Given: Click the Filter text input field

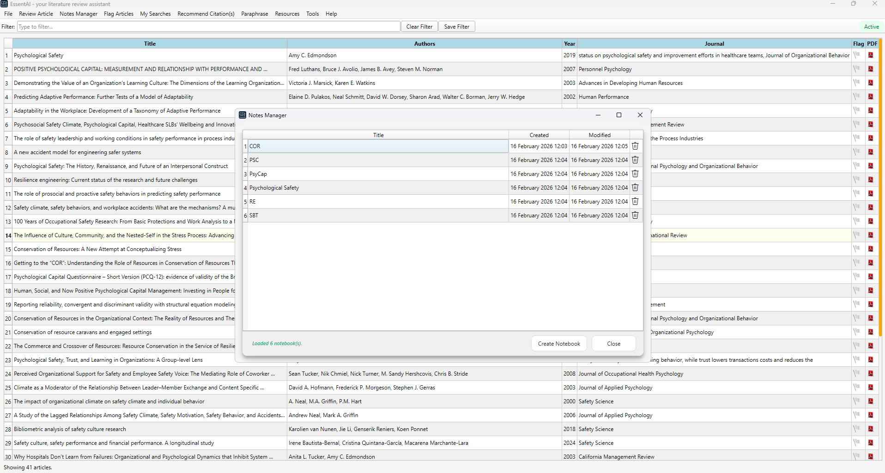Looking at the screenshot, I should point(208,27).
